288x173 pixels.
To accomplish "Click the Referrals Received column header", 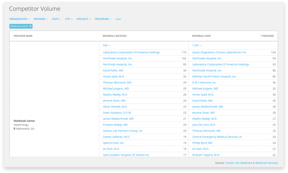I will (114, 36).
